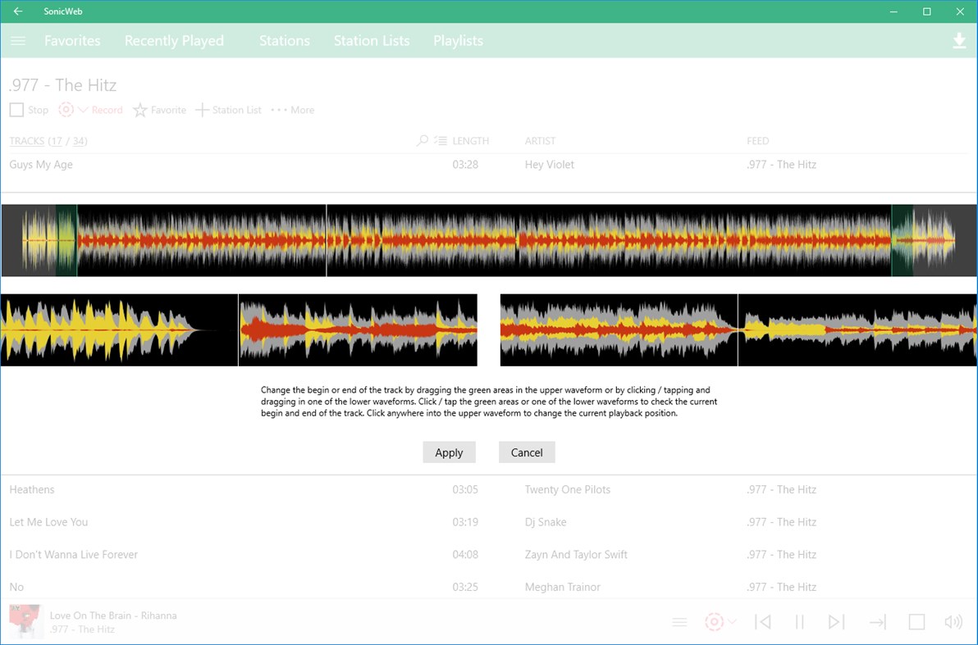This screenshot has width=978, height=645.
Task: Open the Stations tab
Action: (x=284, y=40)
